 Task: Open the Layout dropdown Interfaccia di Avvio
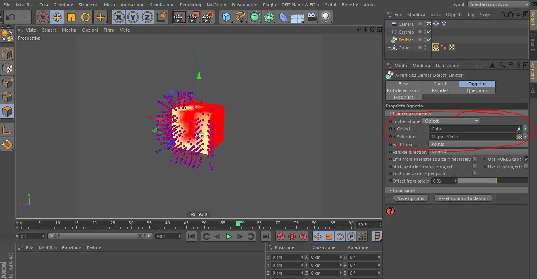pos(498,4)
